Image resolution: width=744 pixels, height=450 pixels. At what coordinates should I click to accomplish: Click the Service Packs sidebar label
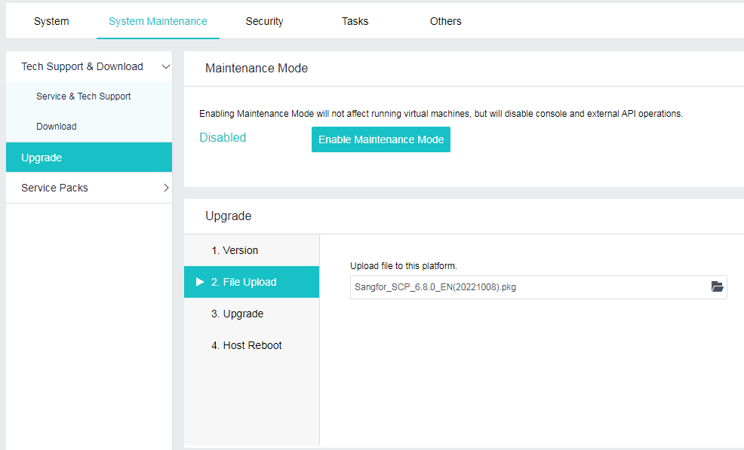click(x=54, y=188)
